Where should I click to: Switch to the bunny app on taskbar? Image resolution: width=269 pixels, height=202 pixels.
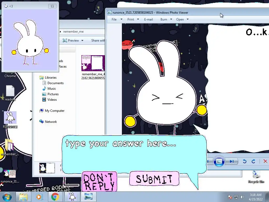tap(72, 197)
